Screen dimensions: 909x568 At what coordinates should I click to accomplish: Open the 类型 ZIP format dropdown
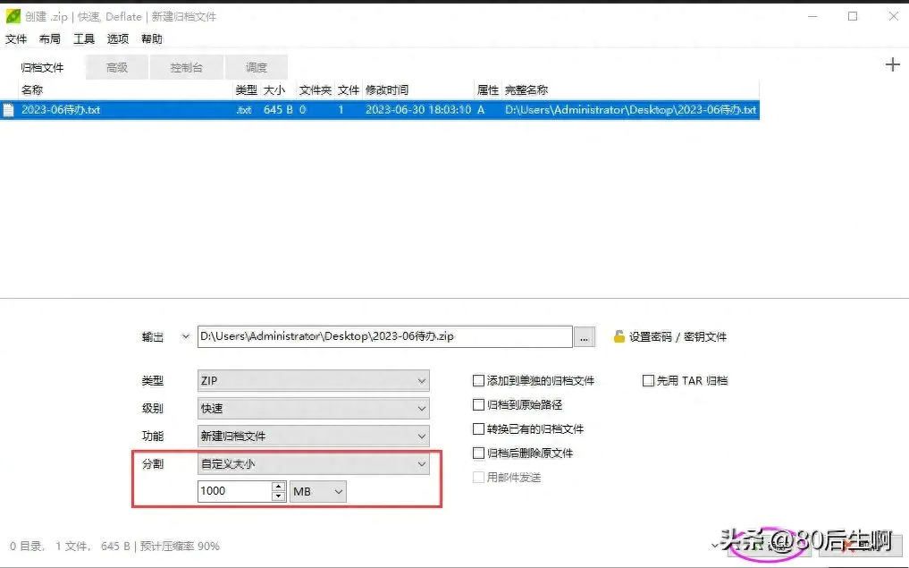(313, 381)
